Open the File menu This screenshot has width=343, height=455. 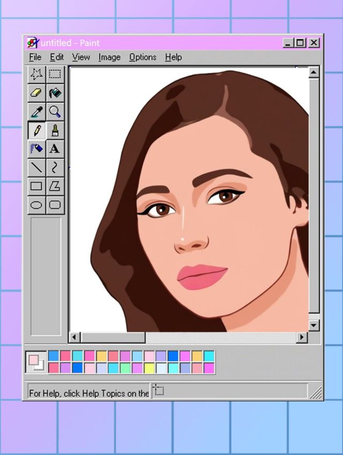tap(35, 57)
